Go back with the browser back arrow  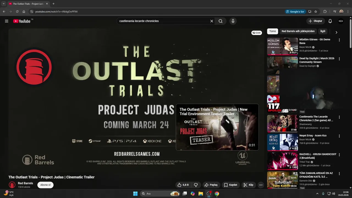pyautogui.click(x=4, y=12)
